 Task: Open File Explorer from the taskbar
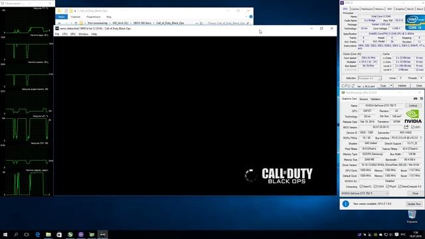(x=48, y=234)
